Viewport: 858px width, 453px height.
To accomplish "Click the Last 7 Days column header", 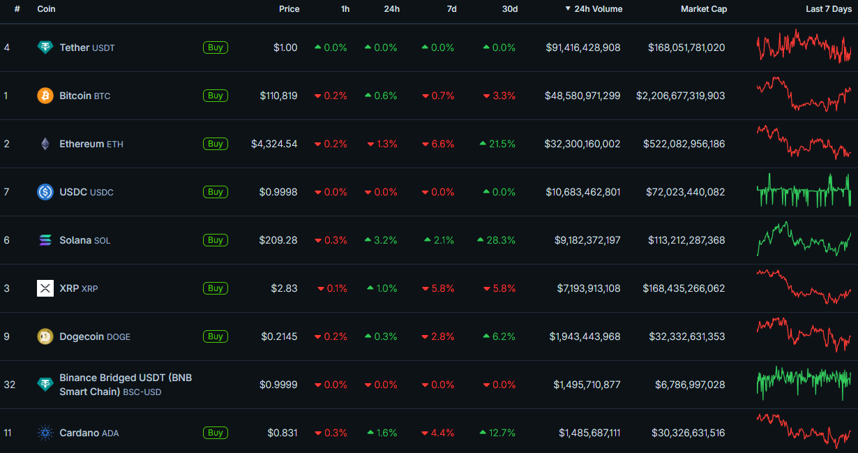I will (829, 9).
